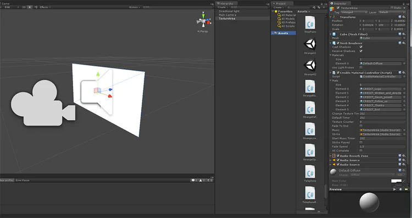Click the eyedropper beside Main Color

point(404,181)
